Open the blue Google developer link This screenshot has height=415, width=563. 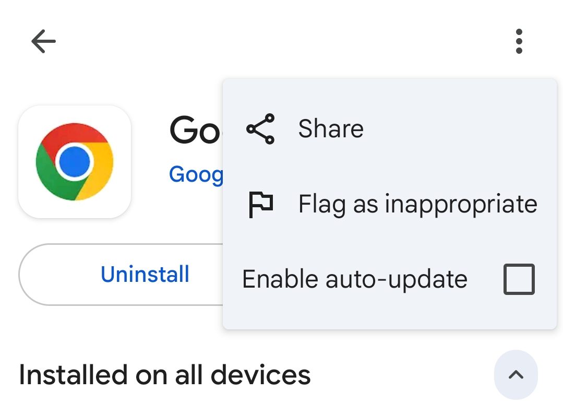tap(196, 174)
